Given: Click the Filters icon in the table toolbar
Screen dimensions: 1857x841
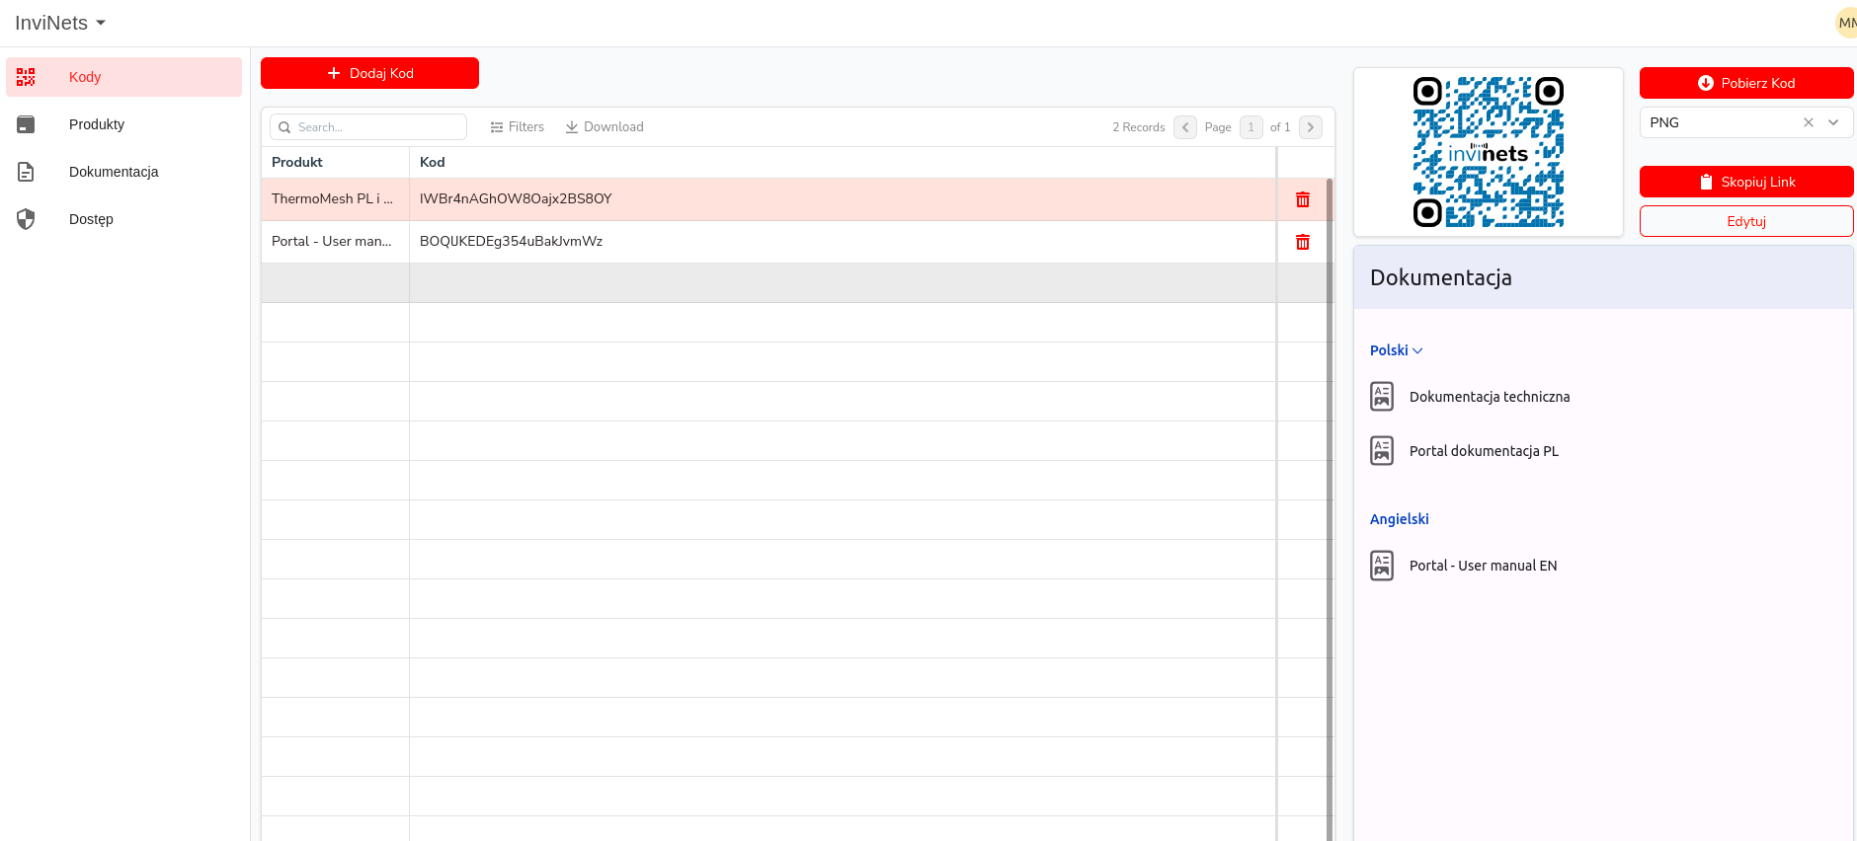Looking at the screenshot, I should point(497,127).
